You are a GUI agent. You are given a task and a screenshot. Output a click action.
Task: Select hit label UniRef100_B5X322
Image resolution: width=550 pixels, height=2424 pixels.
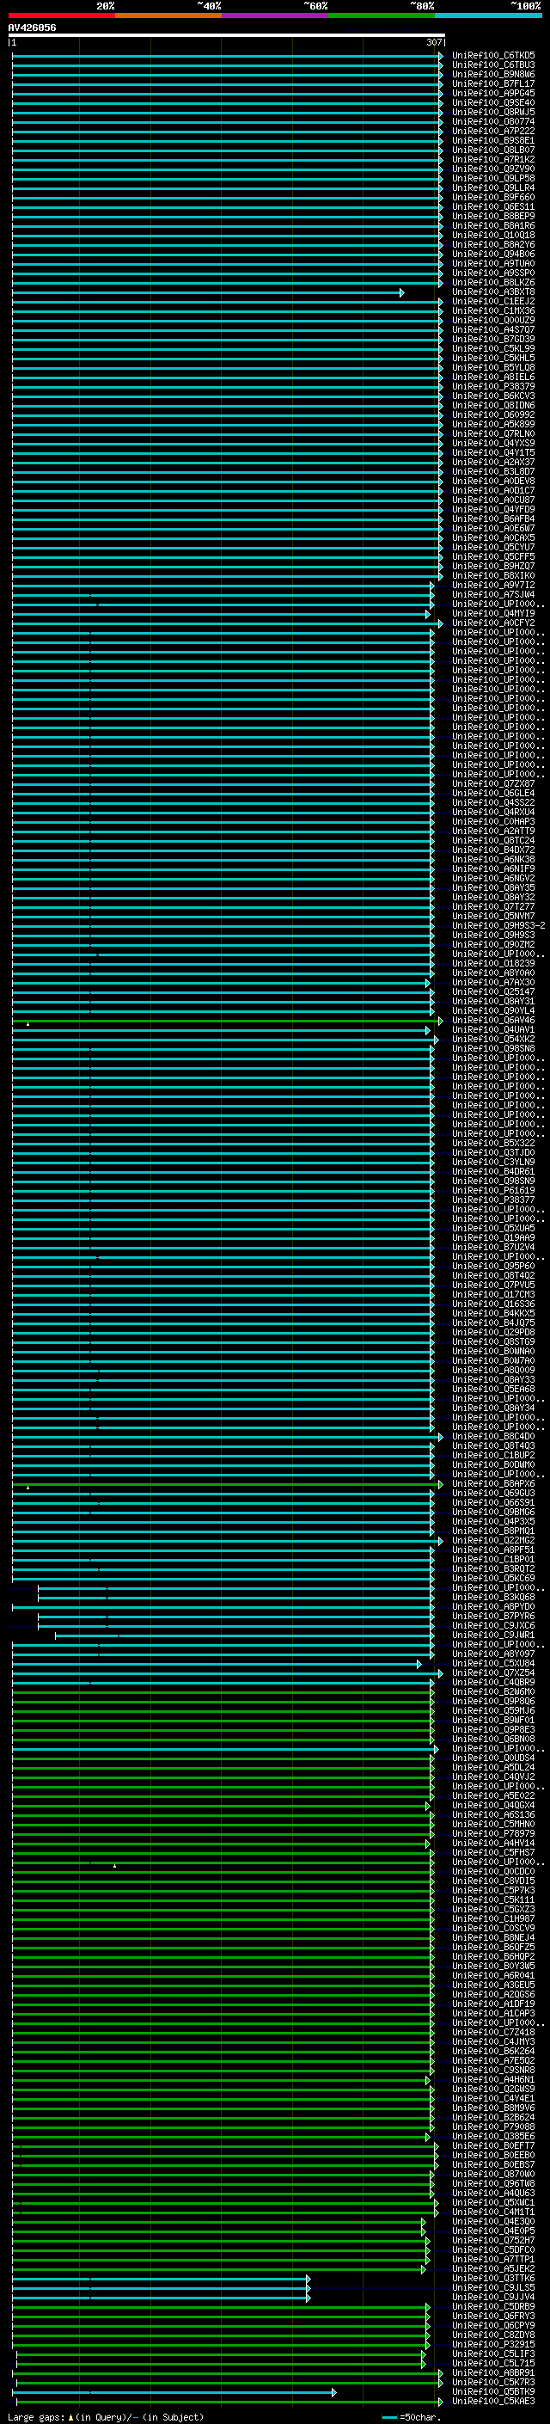(x=493, y=1144)
